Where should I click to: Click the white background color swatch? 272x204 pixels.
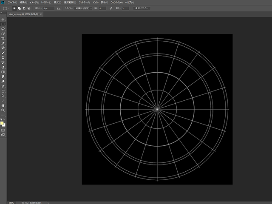(x=5, y=125)
